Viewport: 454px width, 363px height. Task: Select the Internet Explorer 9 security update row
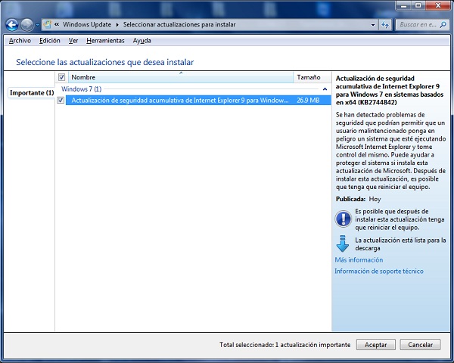198,100
